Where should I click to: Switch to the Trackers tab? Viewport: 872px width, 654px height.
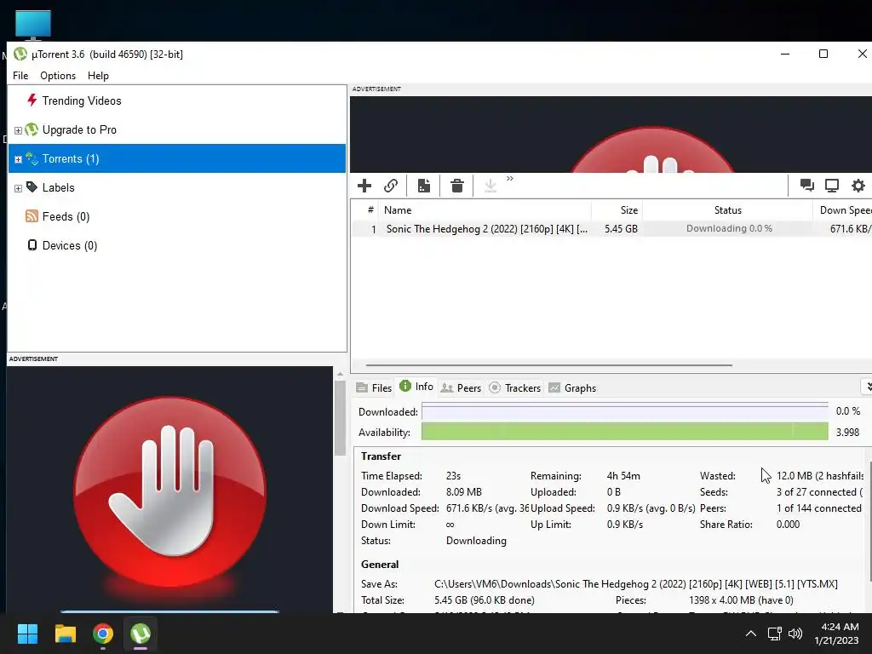coord(515,387)
